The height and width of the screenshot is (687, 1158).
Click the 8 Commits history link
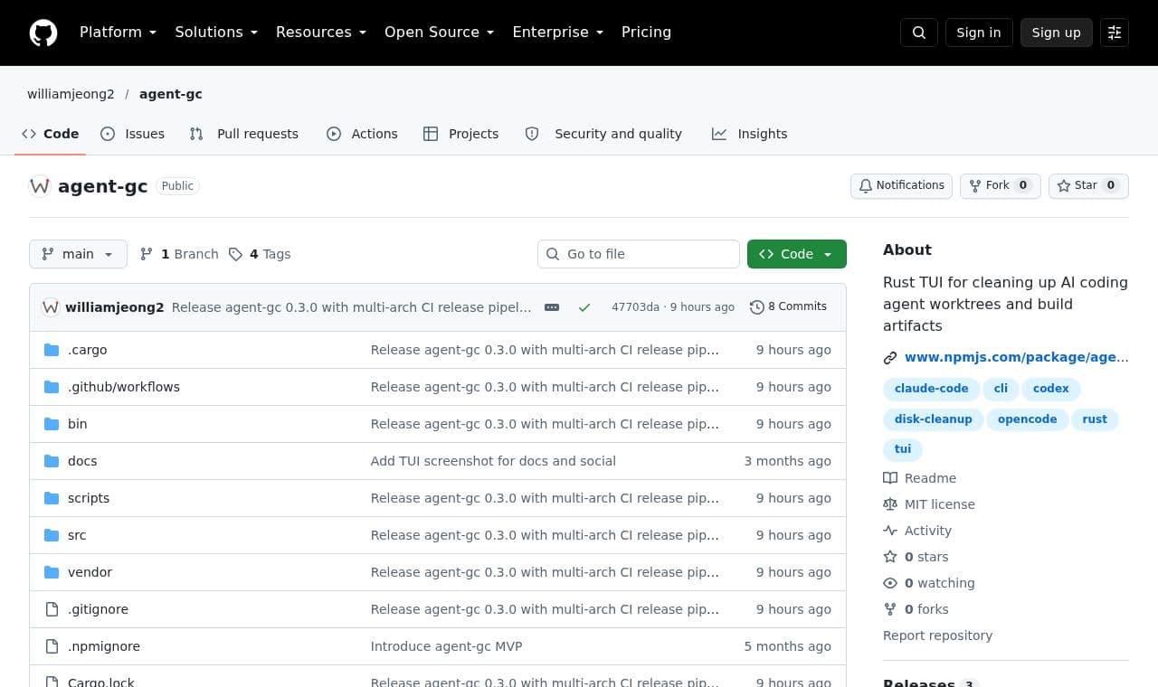(x=788, y=307)
